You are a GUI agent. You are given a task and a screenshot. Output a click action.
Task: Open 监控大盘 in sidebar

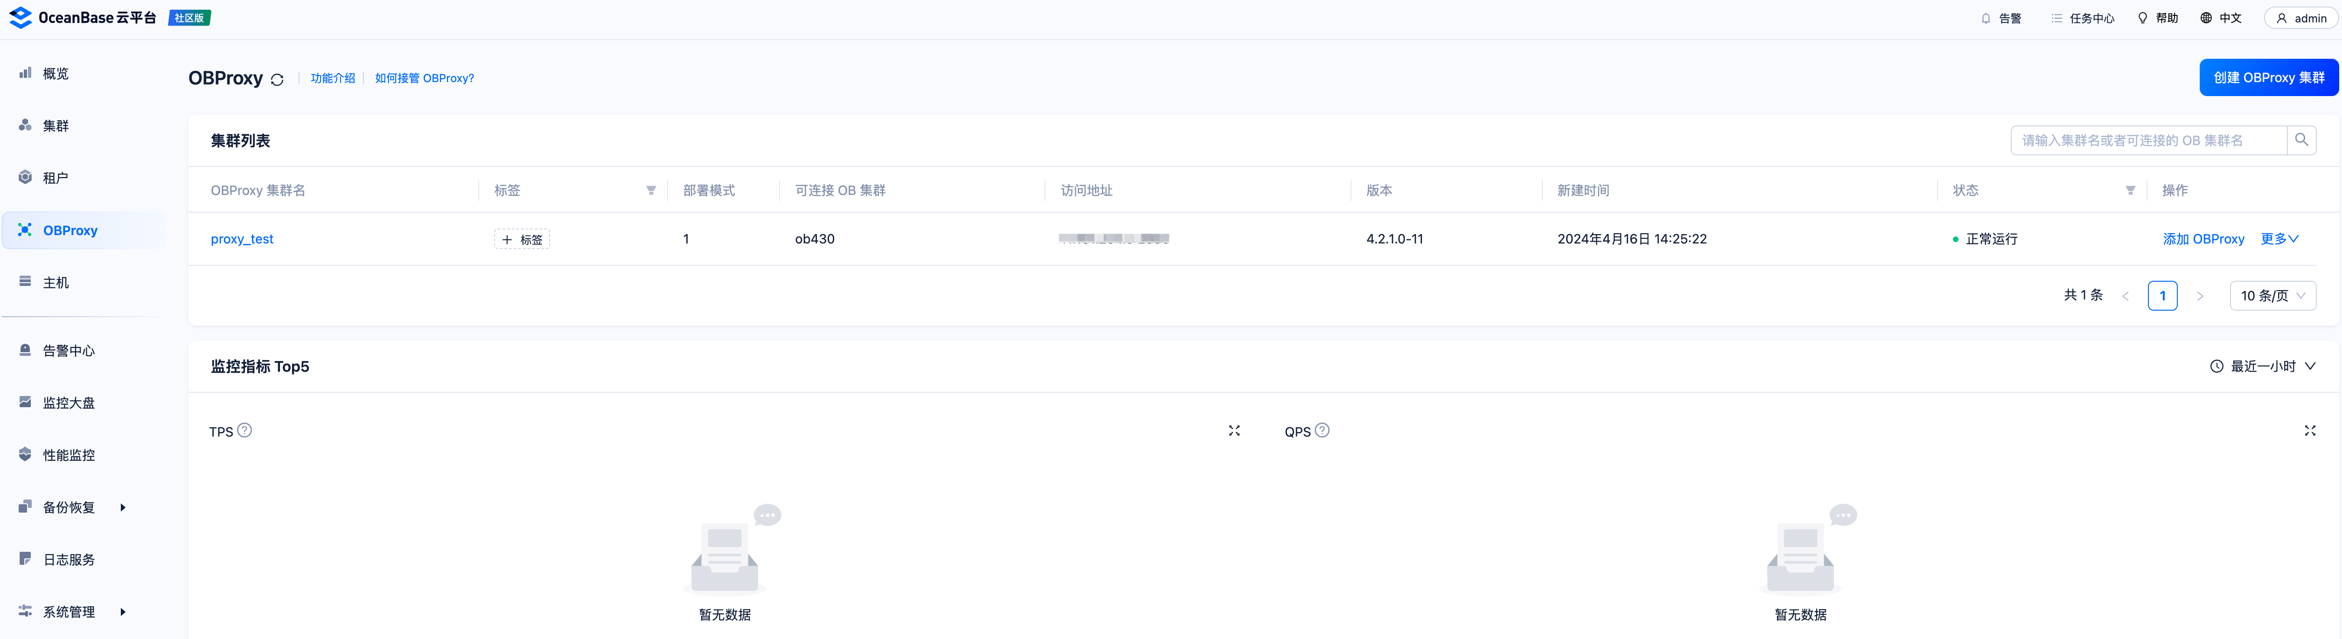[68, 403]
